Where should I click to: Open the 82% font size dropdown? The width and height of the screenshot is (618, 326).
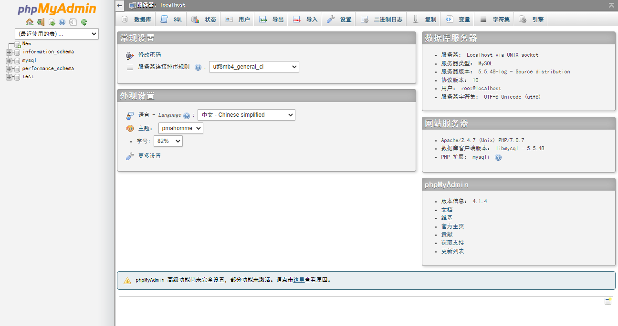coord(168,141)
